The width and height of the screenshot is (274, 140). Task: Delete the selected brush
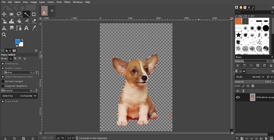pos(258,66)
